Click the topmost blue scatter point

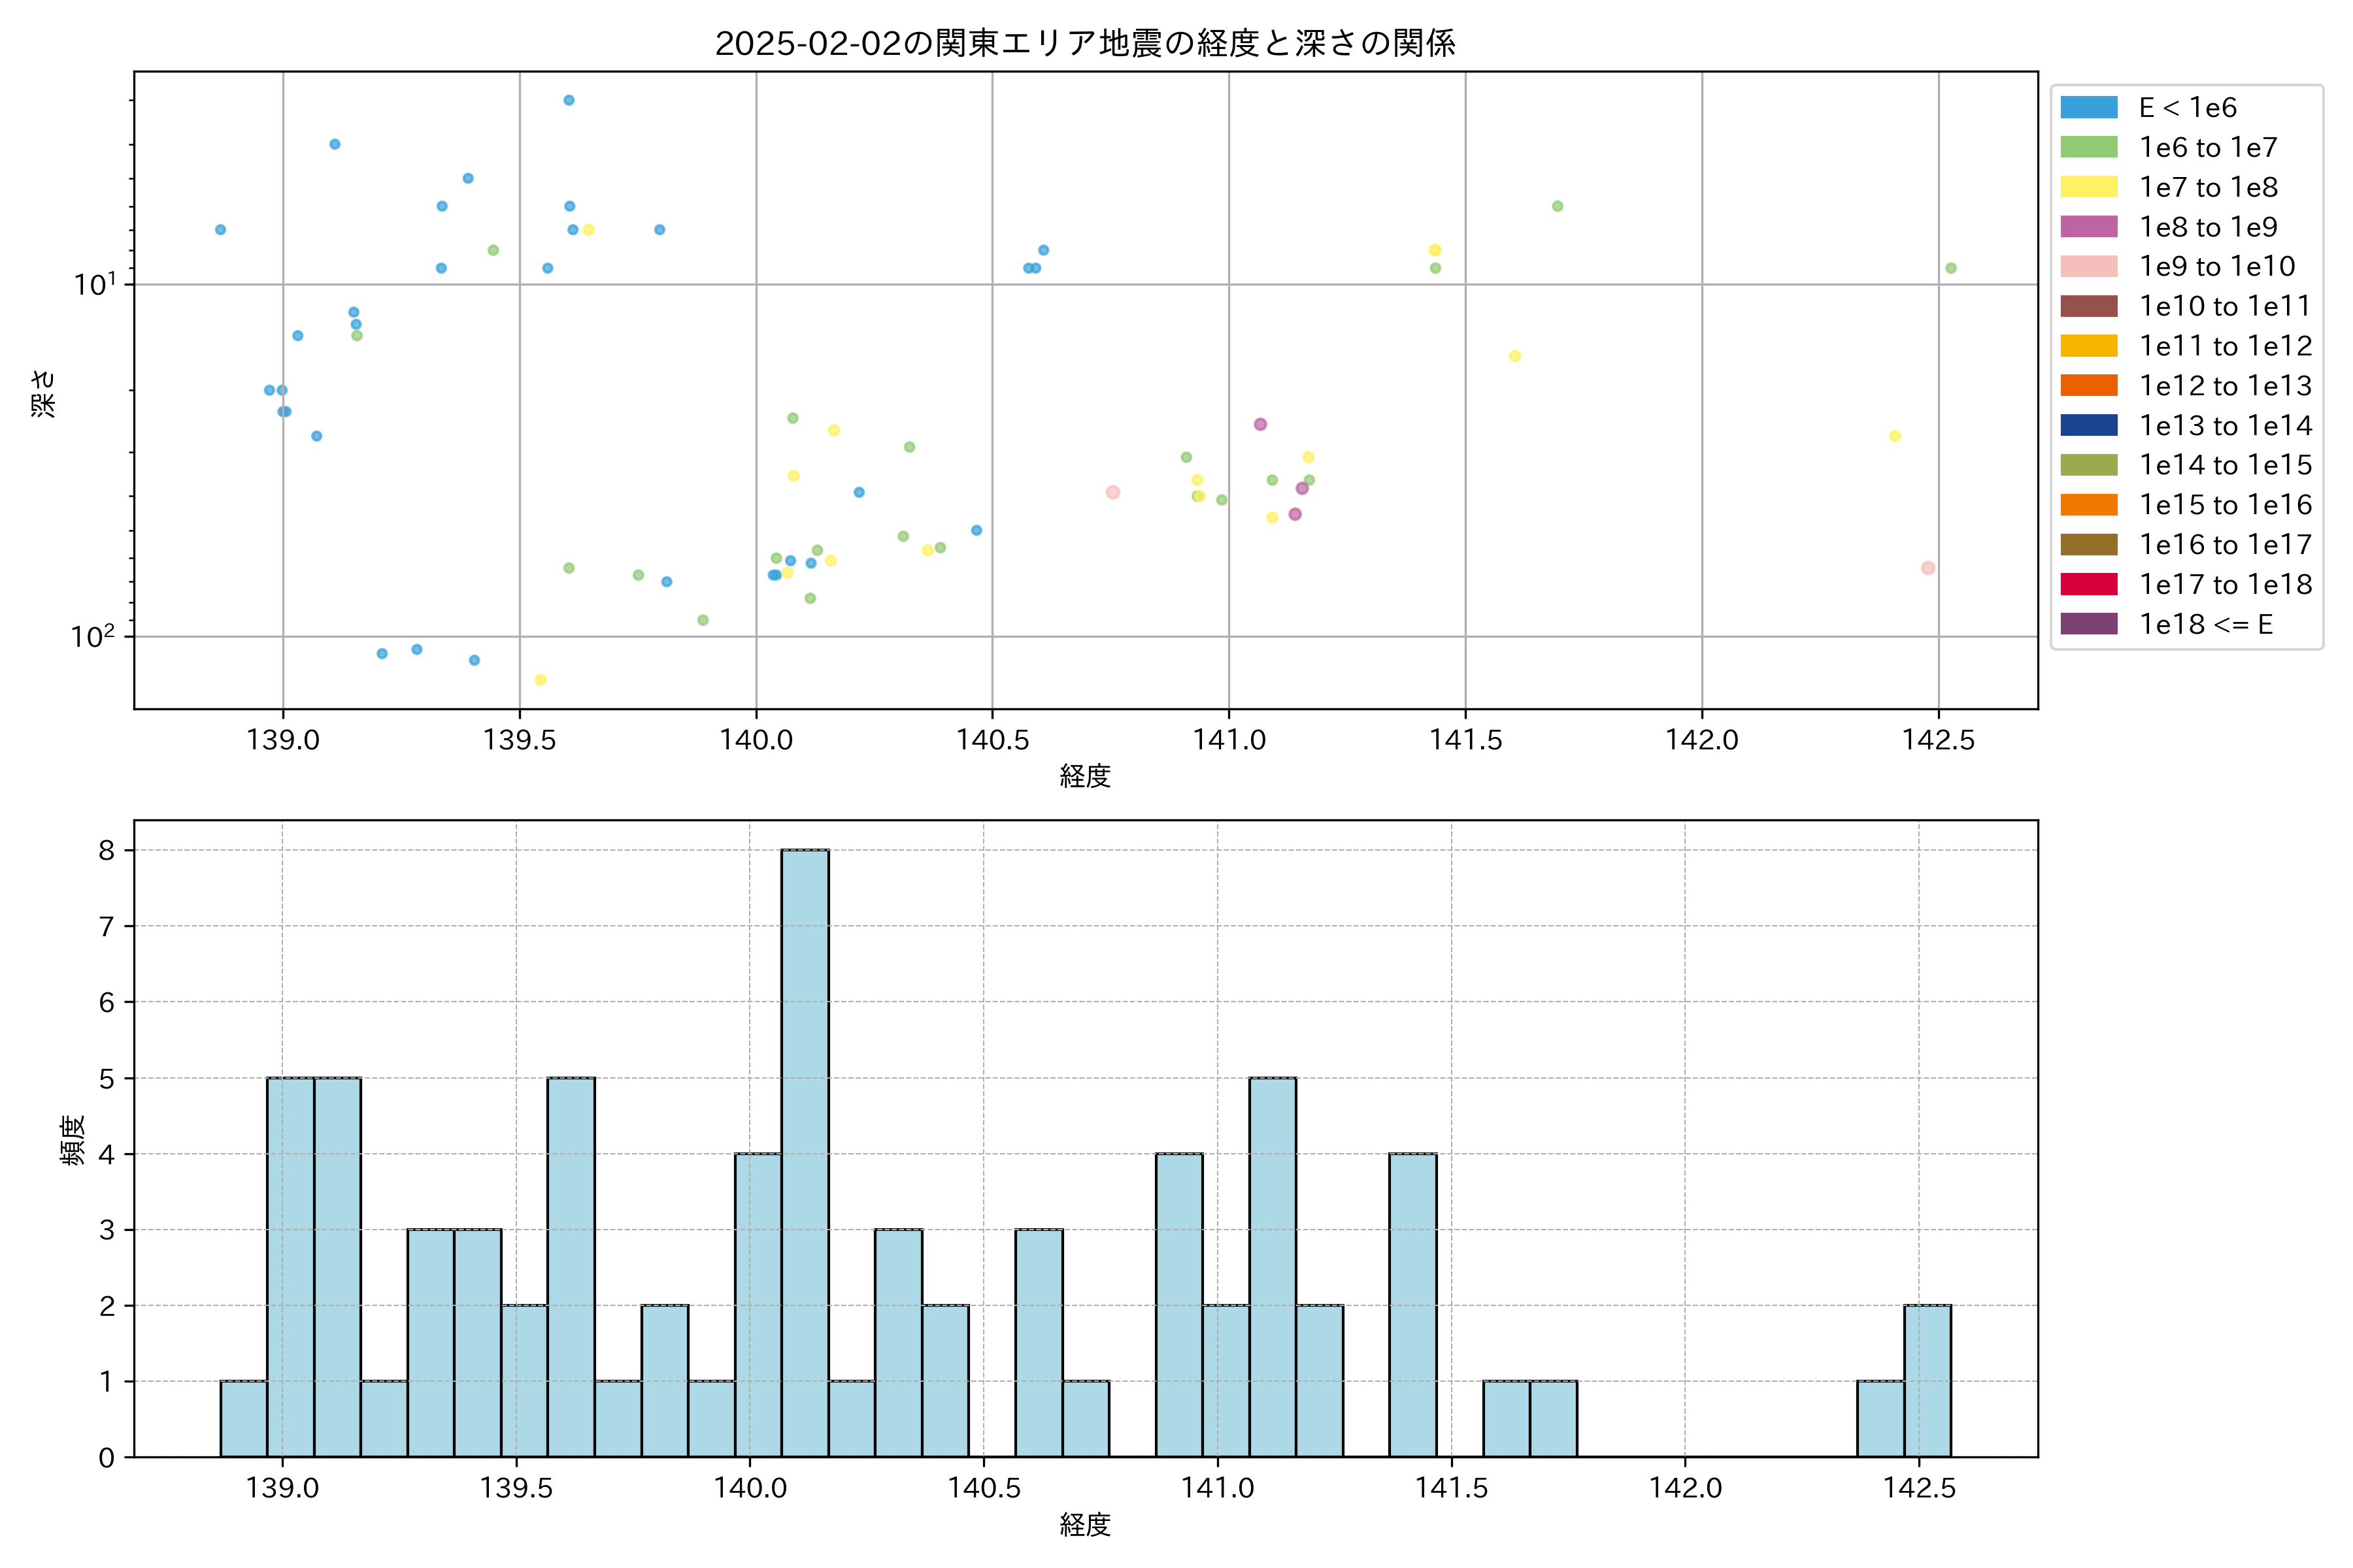(x=568, y=100)
